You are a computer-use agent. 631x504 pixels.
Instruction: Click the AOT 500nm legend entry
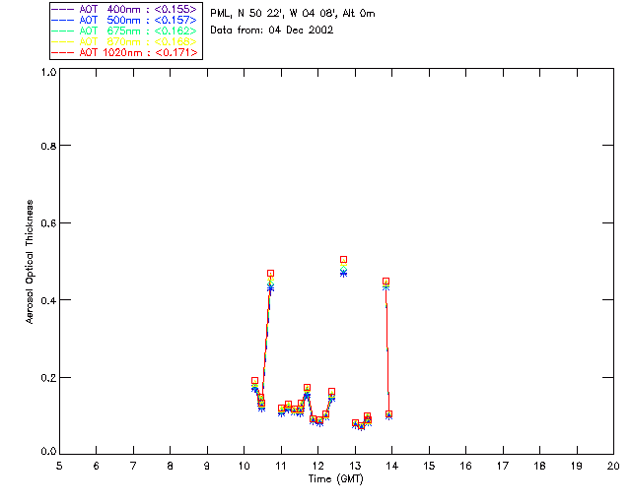pos(124,20)
